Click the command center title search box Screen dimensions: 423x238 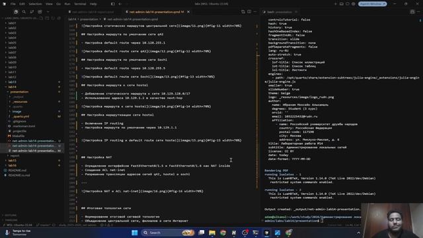click(x=211, y=4)
